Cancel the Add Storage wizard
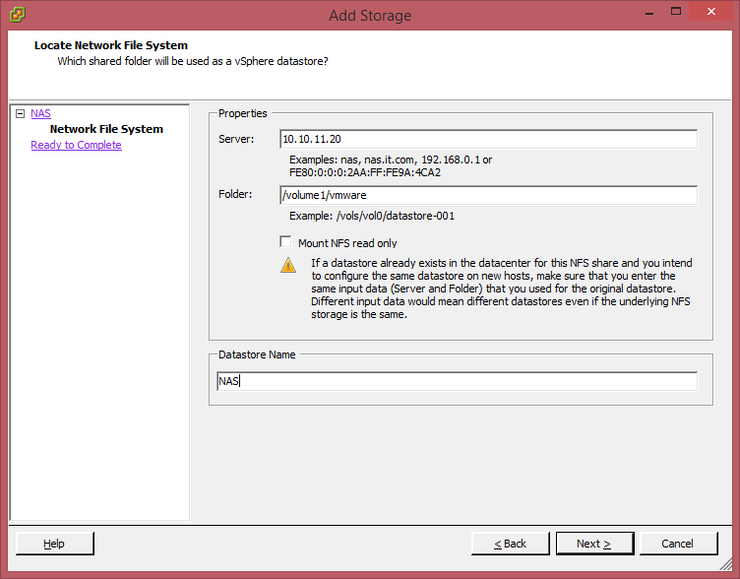Screen dimensions: 740x579 [x=677, y=544]
